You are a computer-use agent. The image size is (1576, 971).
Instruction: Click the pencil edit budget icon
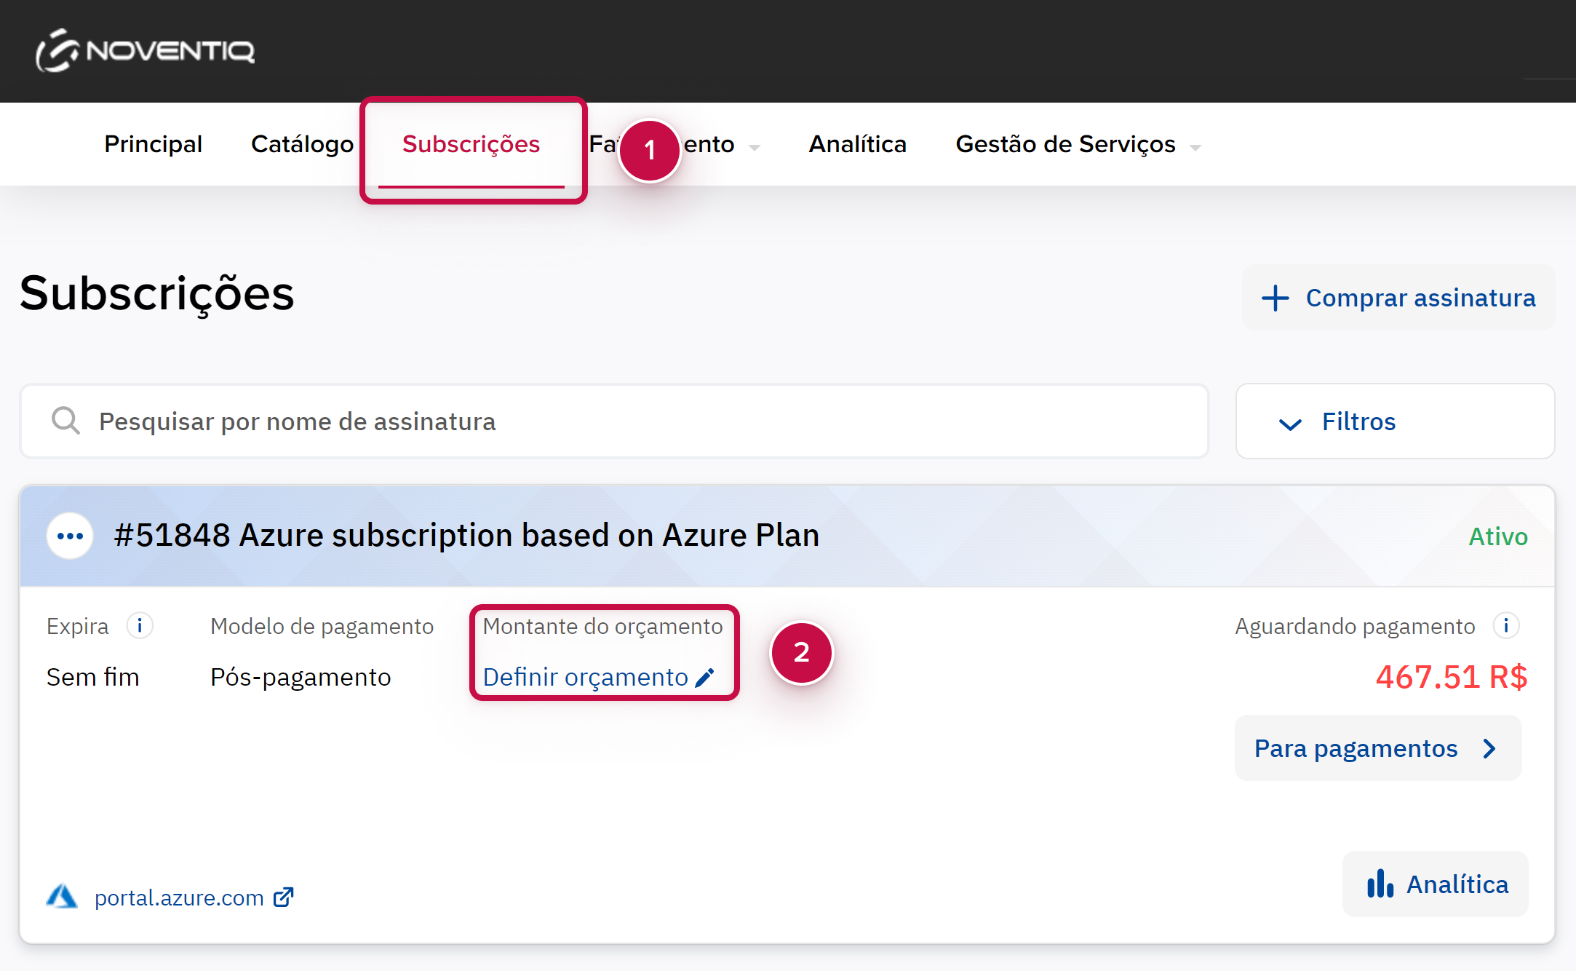click(705, 678)
